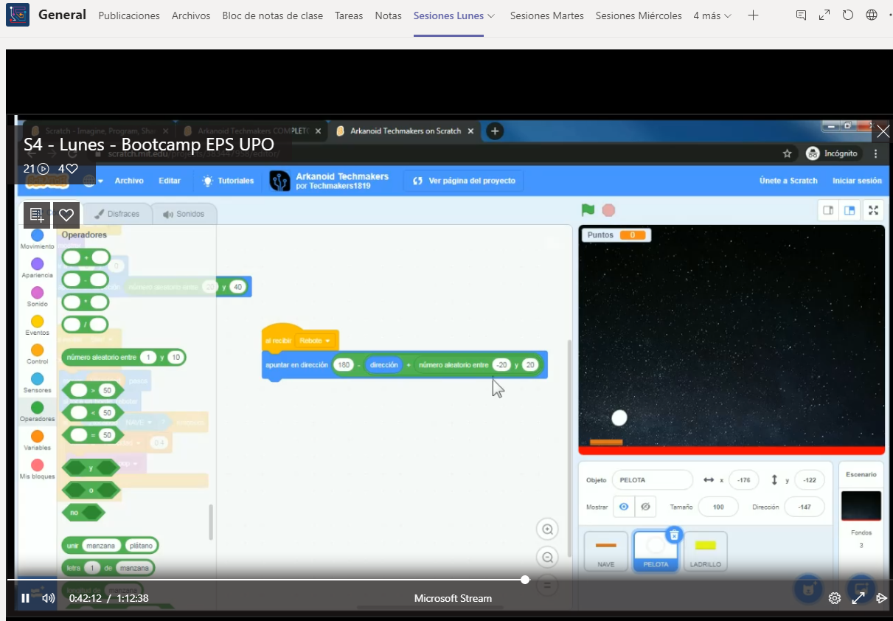Open the Sonidos tab in Scratch
Viewport: 893px width, 621px height.
click(184, 214)
